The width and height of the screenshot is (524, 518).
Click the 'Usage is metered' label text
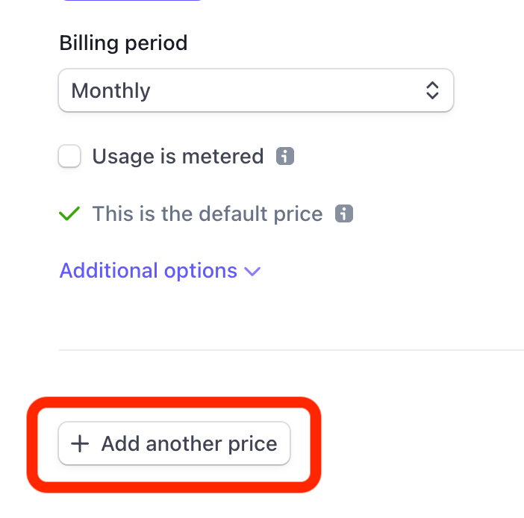pyautogui.click(x=178, y=157)
